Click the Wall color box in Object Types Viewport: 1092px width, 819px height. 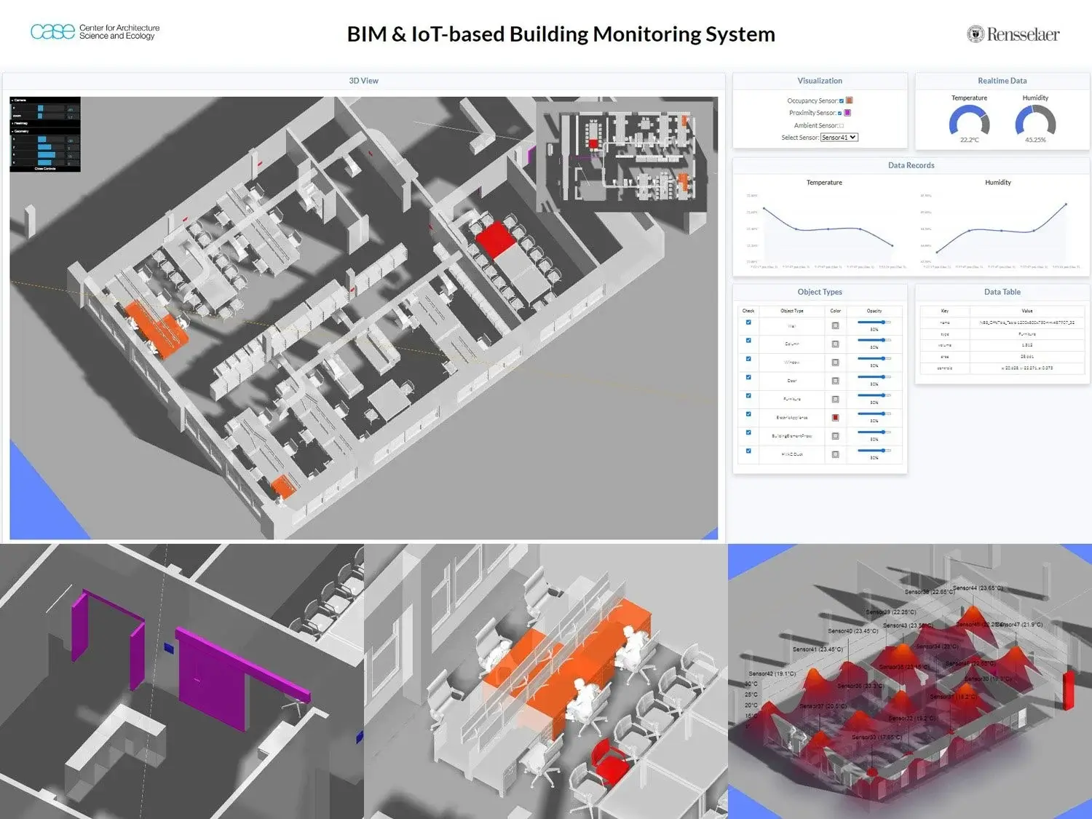pyautogui.click(x=835, y=325)
